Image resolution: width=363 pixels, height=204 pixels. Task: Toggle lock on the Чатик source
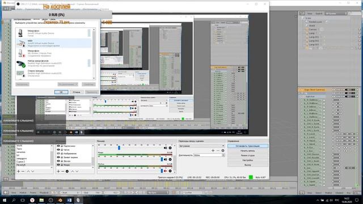tap(62, 150)
